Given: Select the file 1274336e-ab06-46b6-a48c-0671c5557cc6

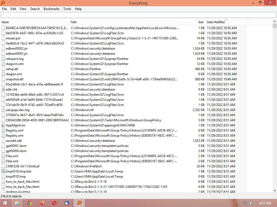Looking at the screenshot, I should pos(35,95).
